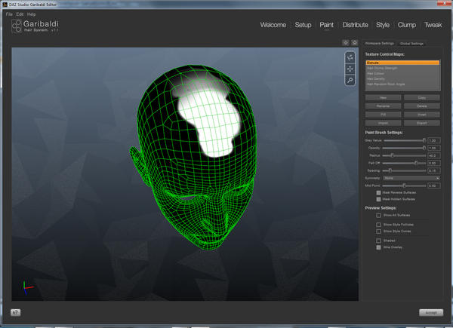Select the orbit/rotate view tool
453x328 pixels.
coord(350,57)
